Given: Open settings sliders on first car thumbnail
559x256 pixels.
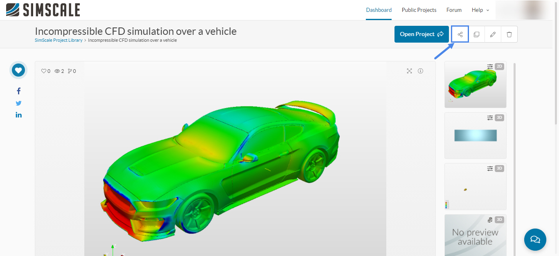Looking at the screenshot, I should tap(490, 66).
